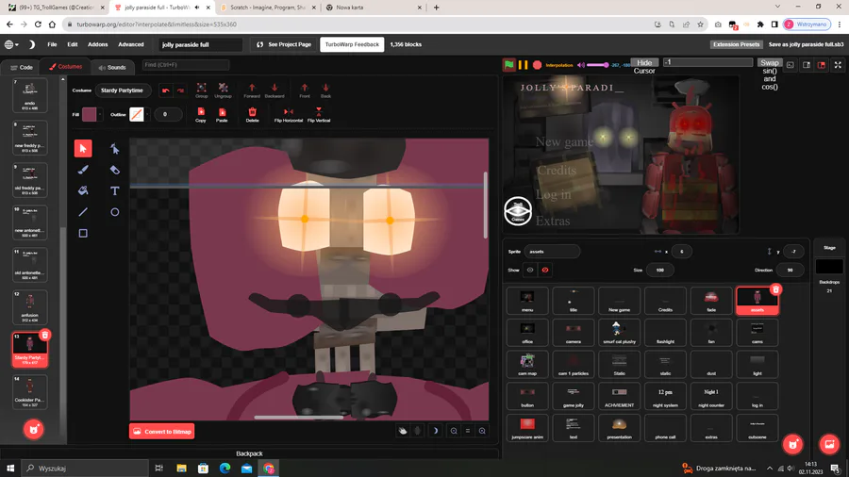Reset the paint canvas zoom
849x477 pixels.
pos(468,431)
